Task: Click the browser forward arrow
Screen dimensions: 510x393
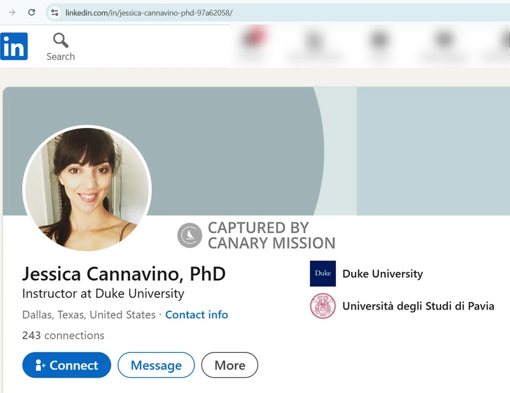Action: coord(11,12)
